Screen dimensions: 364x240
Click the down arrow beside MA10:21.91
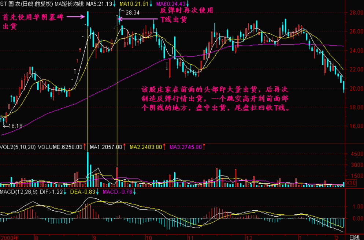151,4
